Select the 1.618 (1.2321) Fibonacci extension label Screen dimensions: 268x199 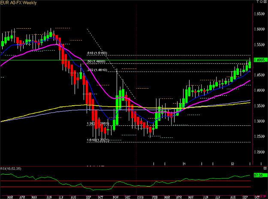coord(98,140)
